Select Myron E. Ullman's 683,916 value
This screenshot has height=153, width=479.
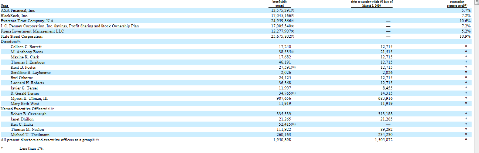click(385, 99)
